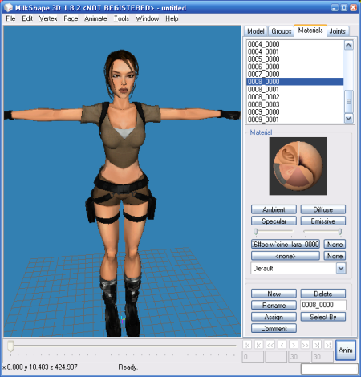Screen dimensions: 361x377
Task: Switch to the Joints tab
Action: point(338,31)
